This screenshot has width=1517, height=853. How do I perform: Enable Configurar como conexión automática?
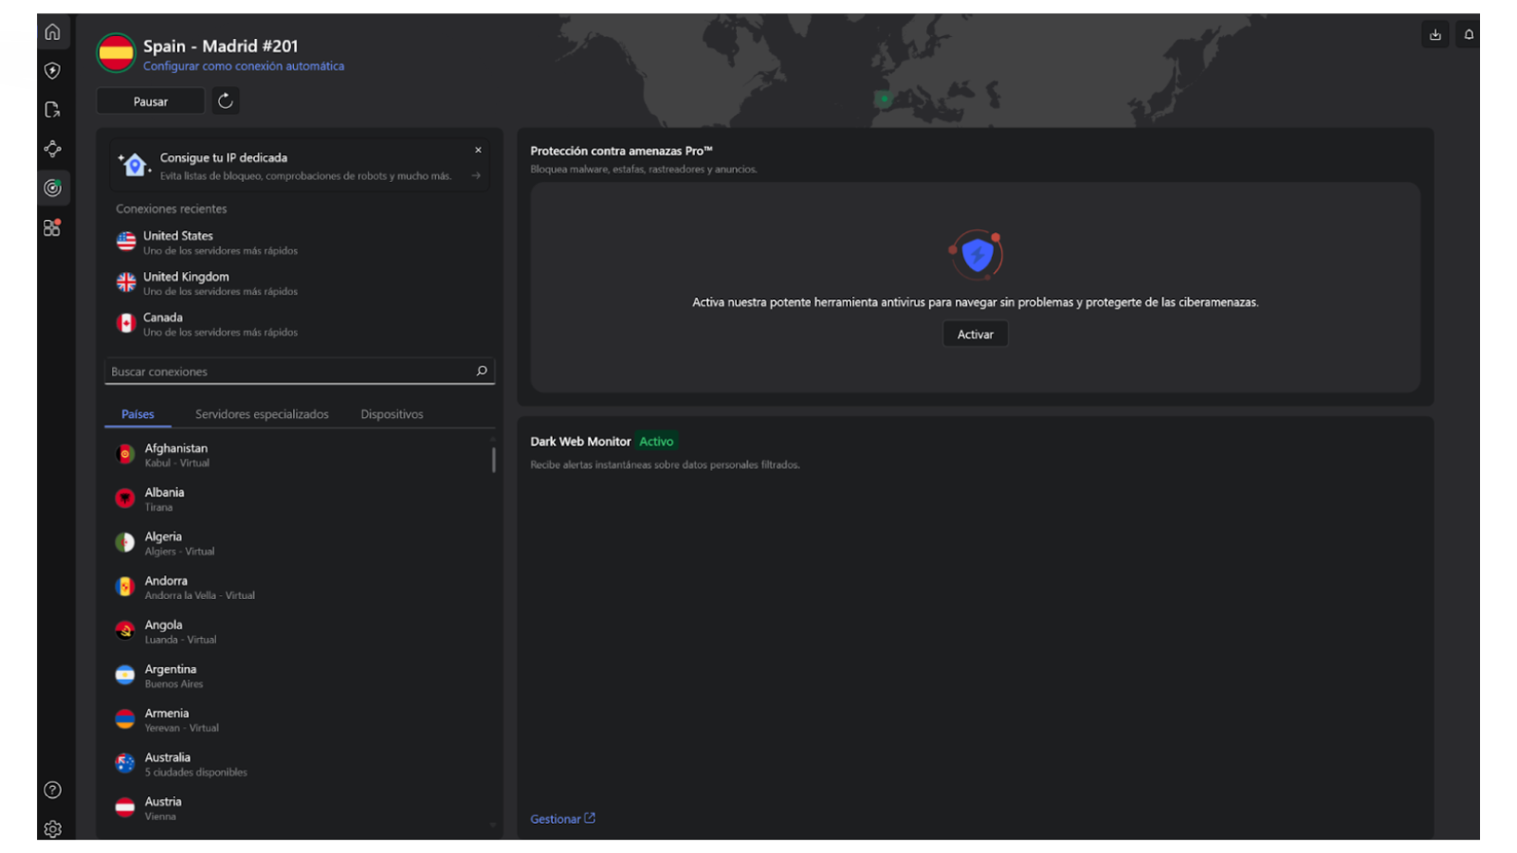[244, 65]
